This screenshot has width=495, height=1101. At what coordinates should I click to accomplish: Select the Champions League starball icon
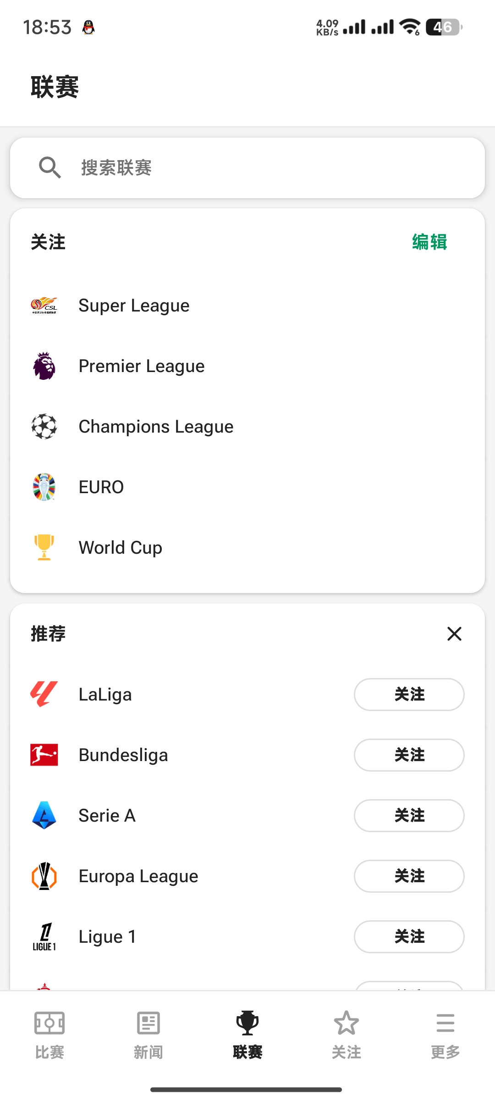point(44,427)
